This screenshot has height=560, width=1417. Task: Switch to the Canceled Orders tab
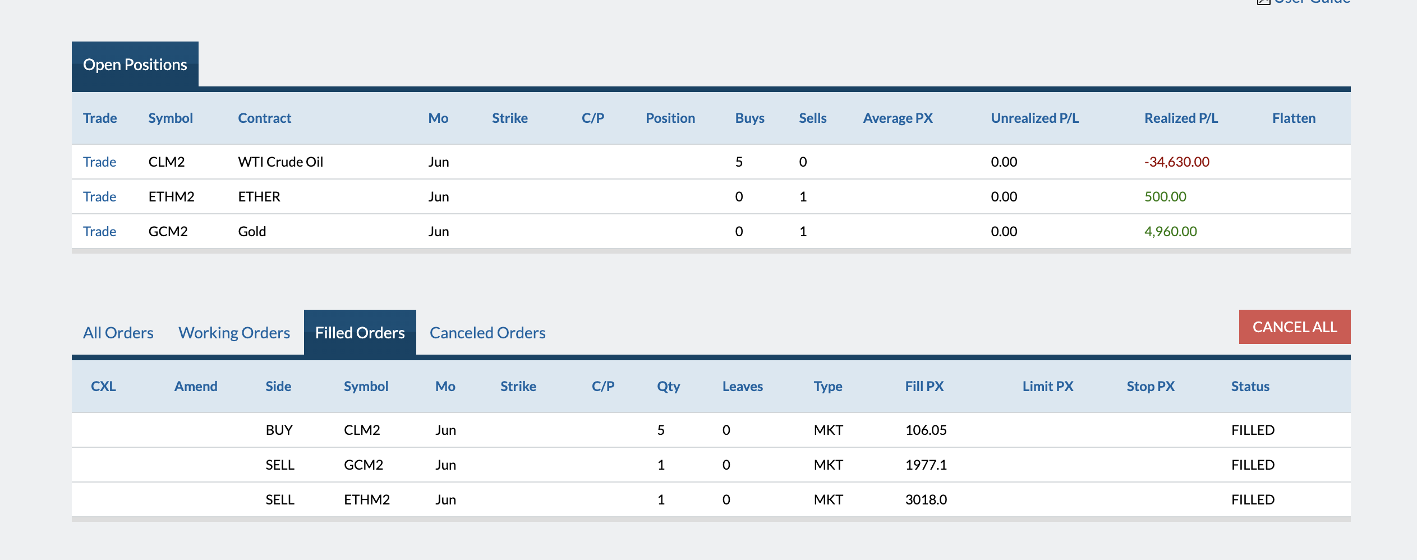point(487,333)
